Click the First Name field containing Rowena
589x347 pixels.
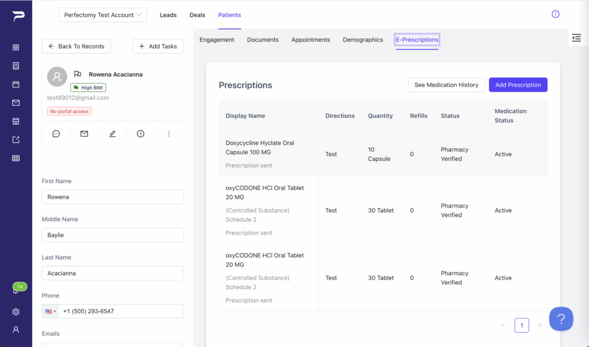click(x=113, y=197)
